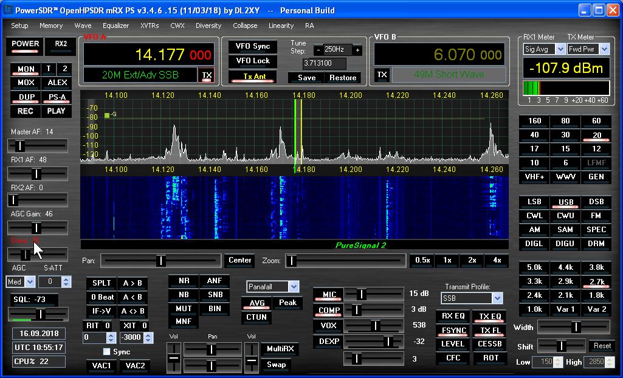Toggle MUT mute button

click(184, 309)
